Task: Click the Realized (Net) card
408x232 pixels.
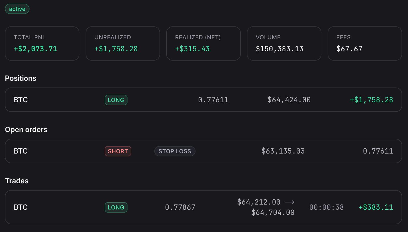Action: 203,44
